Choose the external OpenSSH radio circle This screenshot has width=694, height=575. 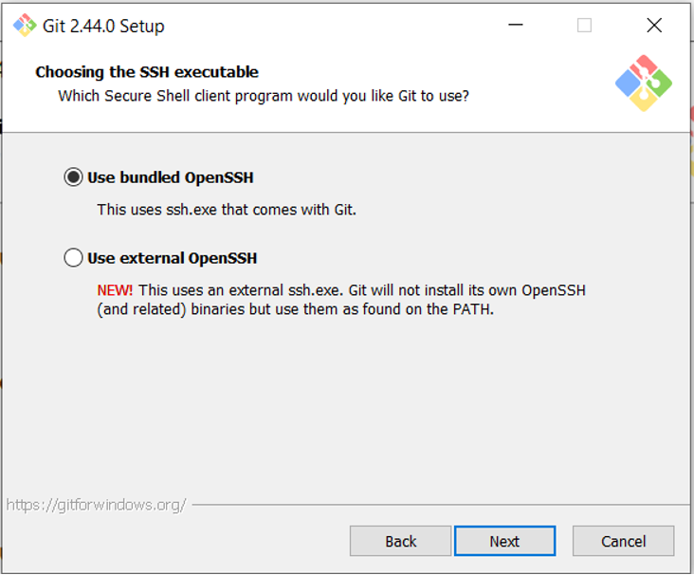point(73,258)
